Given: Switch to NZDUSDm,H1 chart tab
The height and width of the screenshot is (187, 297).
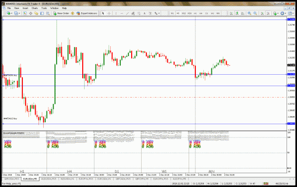Looking at the screenshot, I should tap(67, 179).
